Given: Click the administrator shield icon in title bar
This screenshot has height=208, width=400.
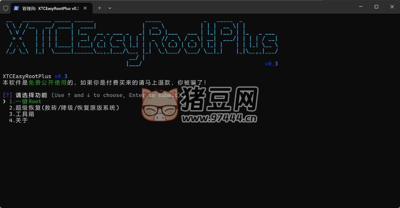Looking at the screenshot, I should click(6, 8).
